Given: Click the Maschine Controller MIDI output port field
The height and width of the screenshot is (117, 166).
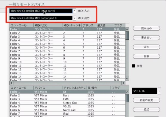Looking at the screenshot, I should tap(41, 18).
